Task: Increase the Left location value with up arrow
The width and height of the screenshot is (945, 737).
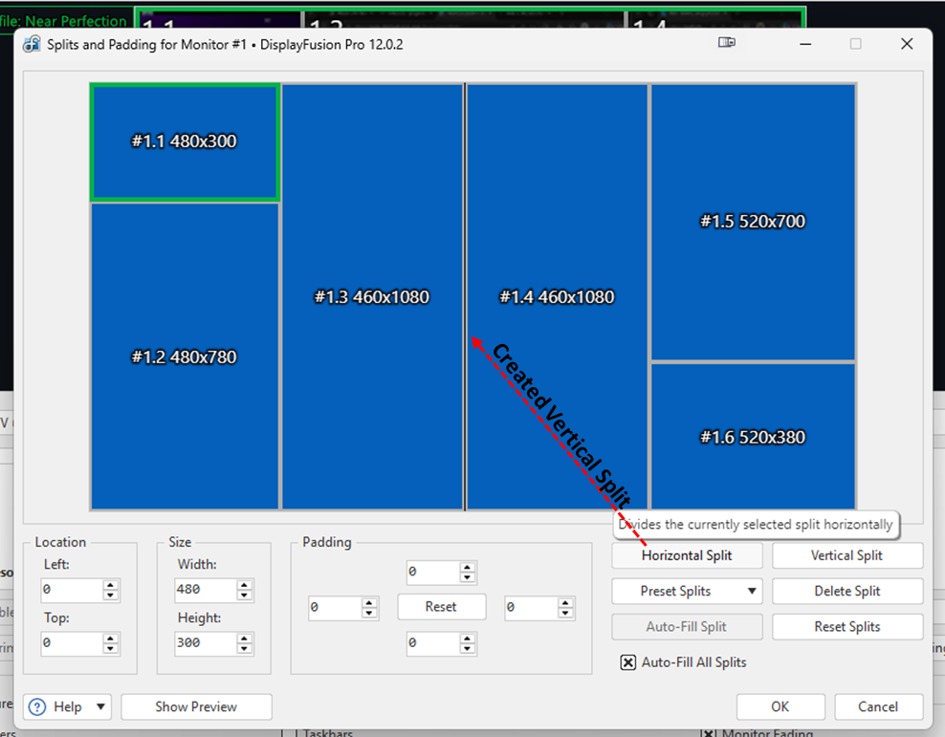Action: (111, 585)
